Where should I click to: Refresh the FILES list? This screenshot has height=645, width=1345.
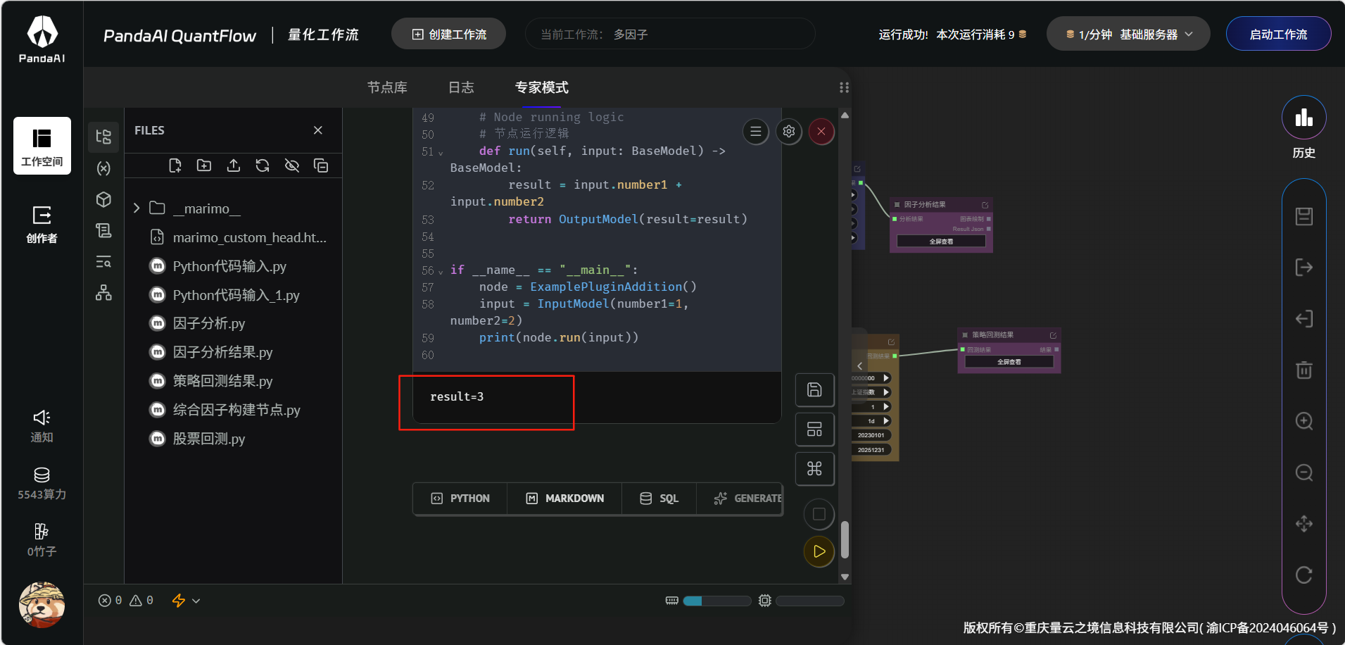[x=263, y=165]
